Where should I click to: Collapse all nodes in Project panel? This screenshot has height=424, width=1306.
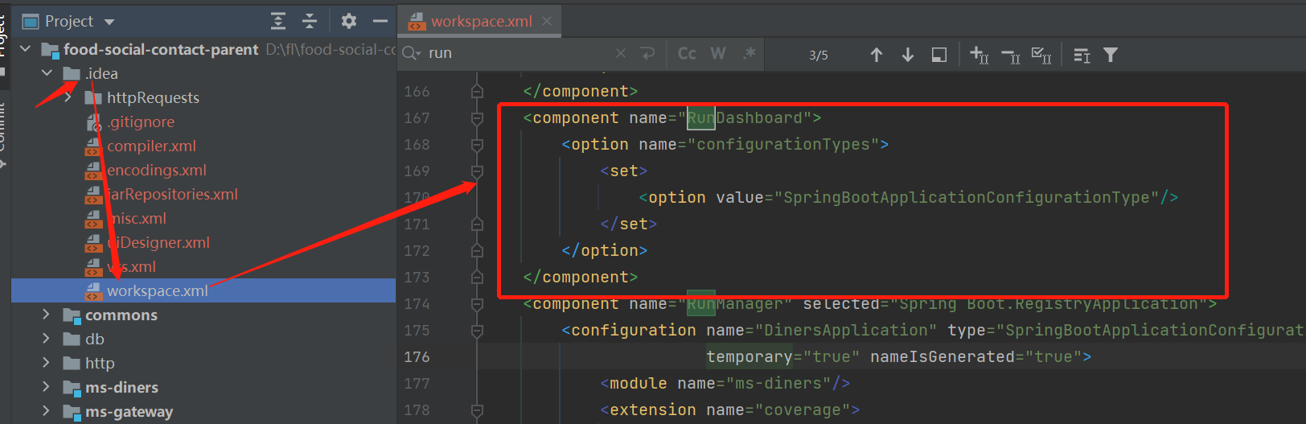coord(310,21)
